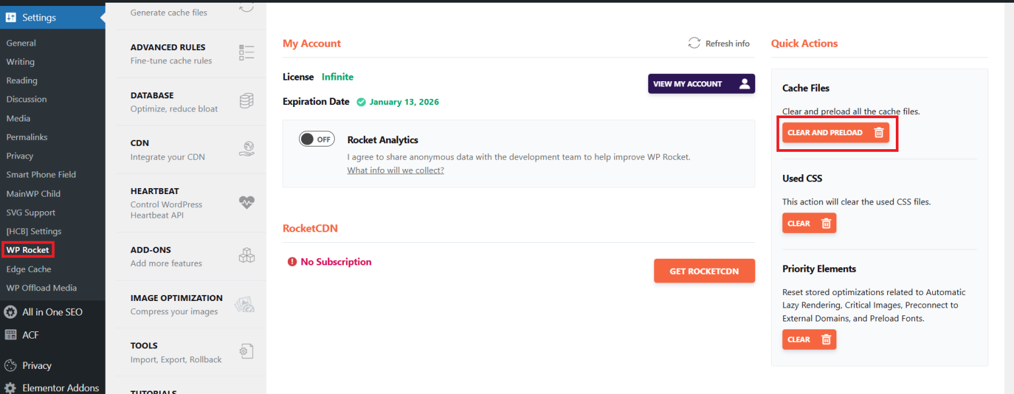Open Permalinks settings page

(x=27, y=137)
